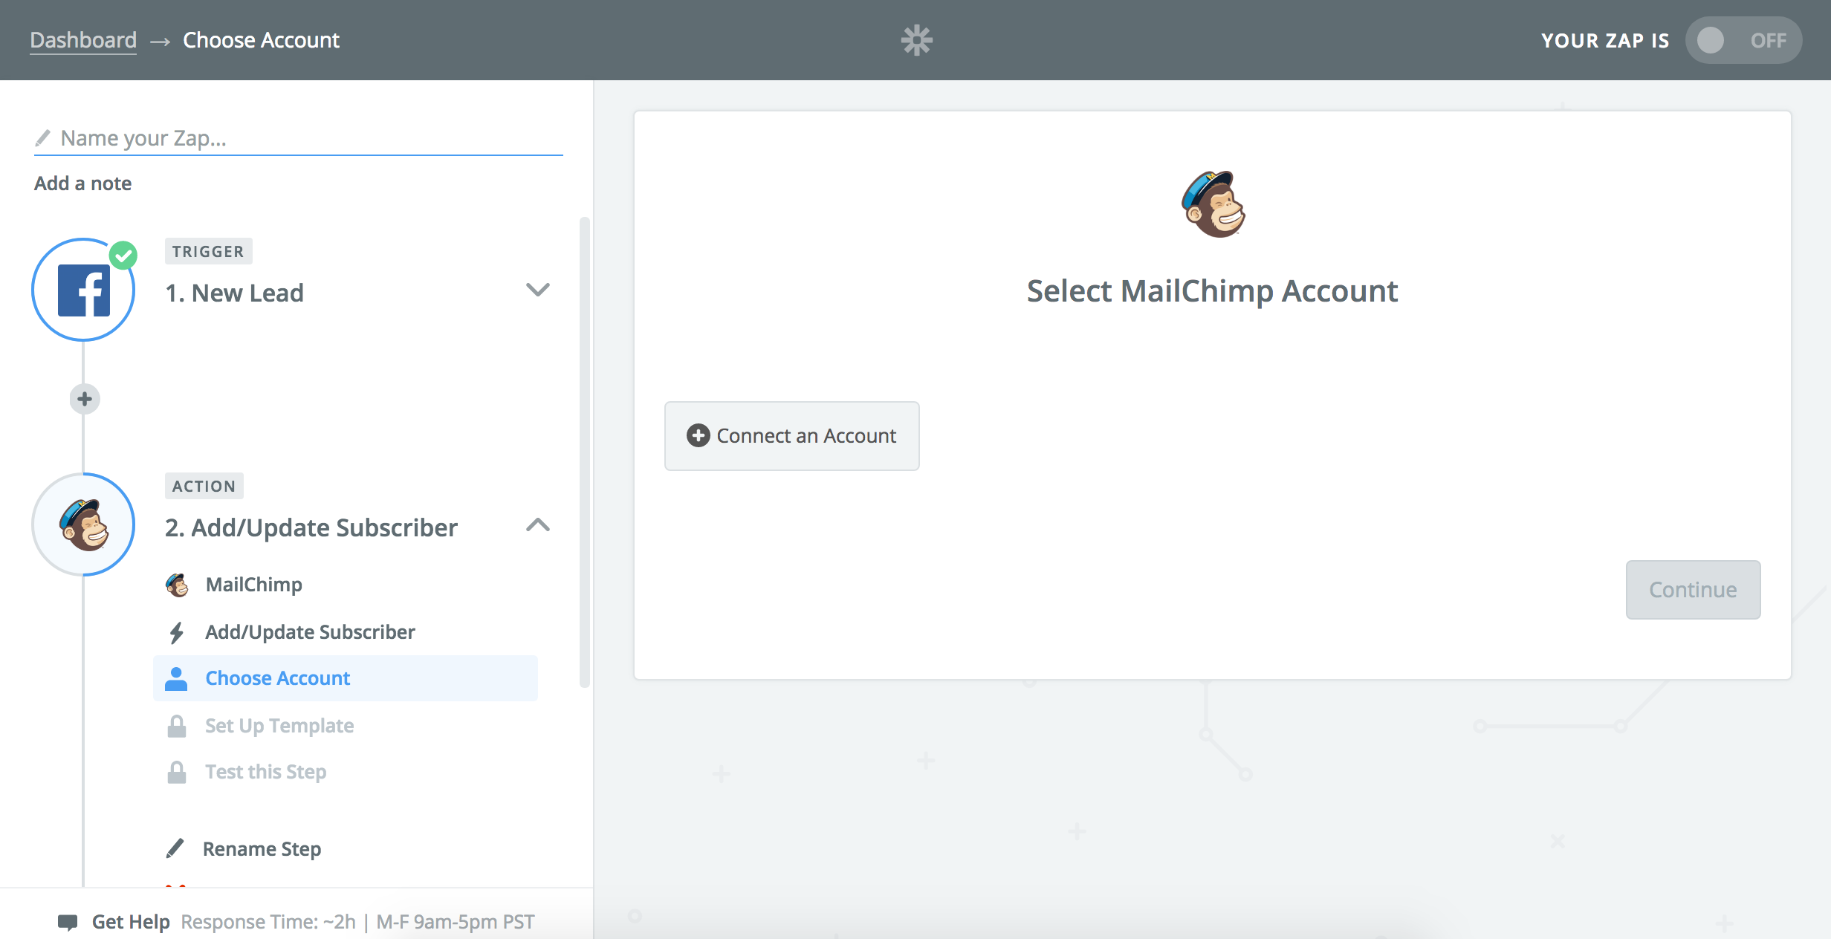Open the MailChimp app step
The height and width of the screenshot is (939, 1831).
pyautogui.click(x=253, y=585)
